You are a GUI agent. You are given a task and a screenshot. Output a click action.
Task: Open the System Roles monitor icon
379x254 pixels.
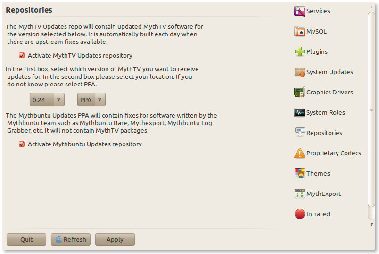coord(299,112)
